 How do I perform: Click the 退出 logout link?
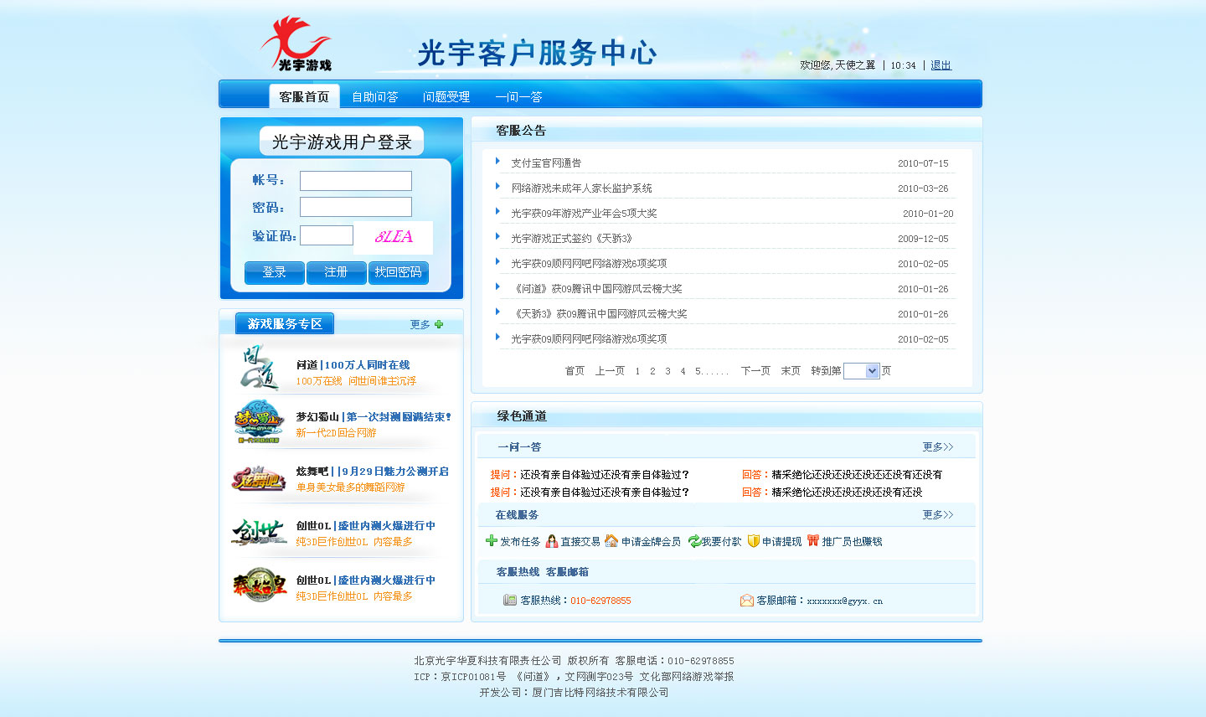(941, 65)
